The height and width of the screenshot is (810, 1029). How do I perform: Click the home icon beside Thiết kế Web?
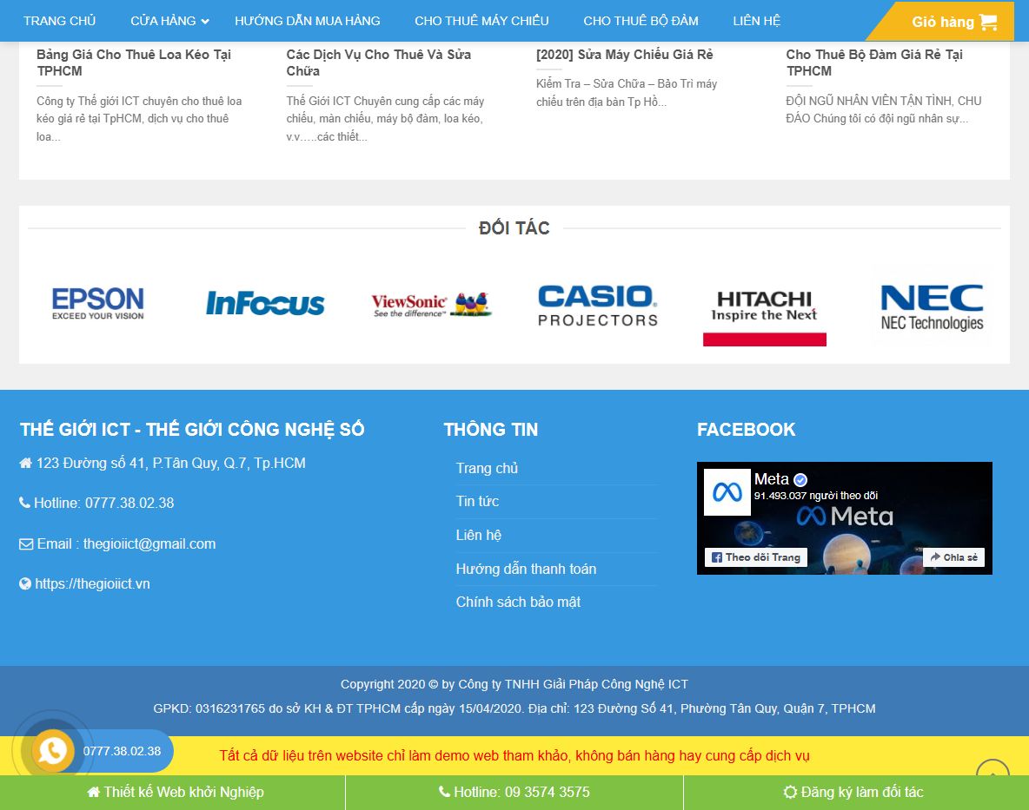[94, 792]
